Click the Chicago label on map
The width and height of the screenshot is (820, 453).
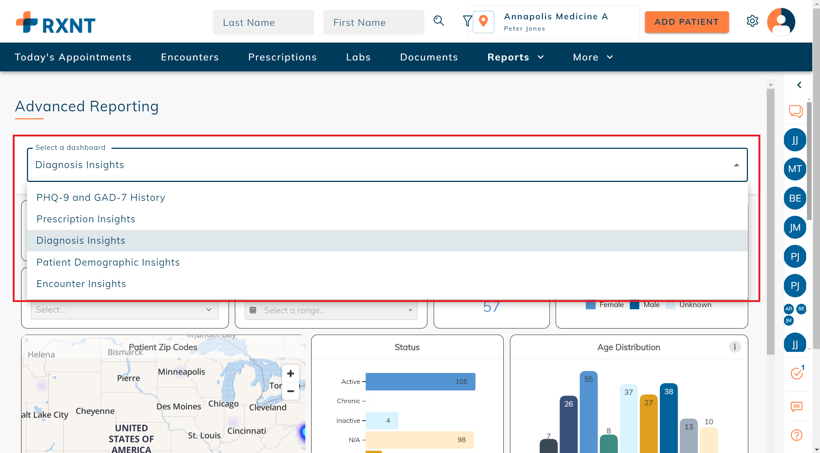223,404
